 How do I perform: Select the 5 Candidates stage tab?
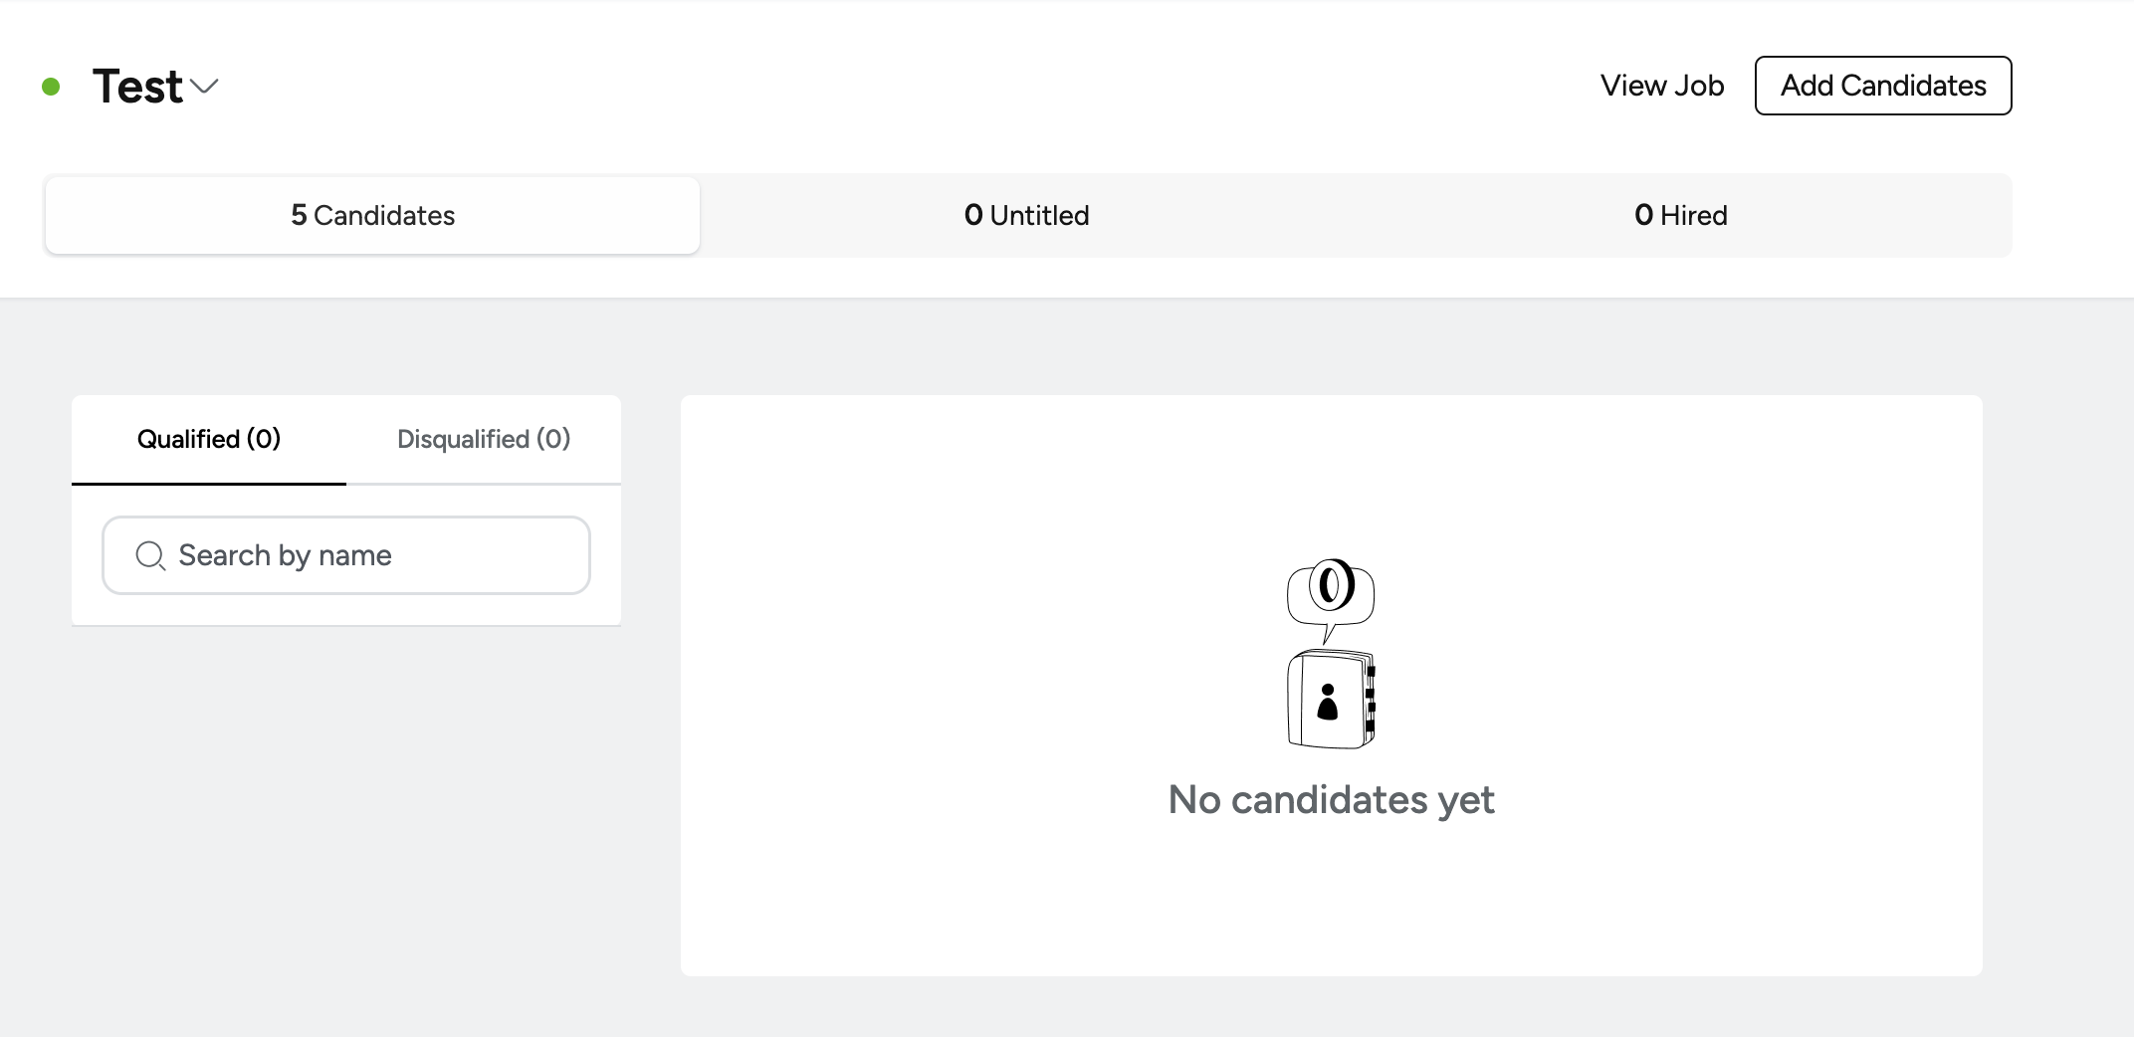[x=372, y=215]
